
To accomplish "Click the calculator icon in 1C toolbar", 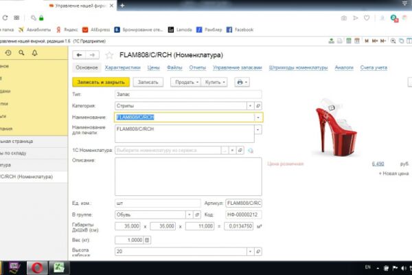I will 349,41.
